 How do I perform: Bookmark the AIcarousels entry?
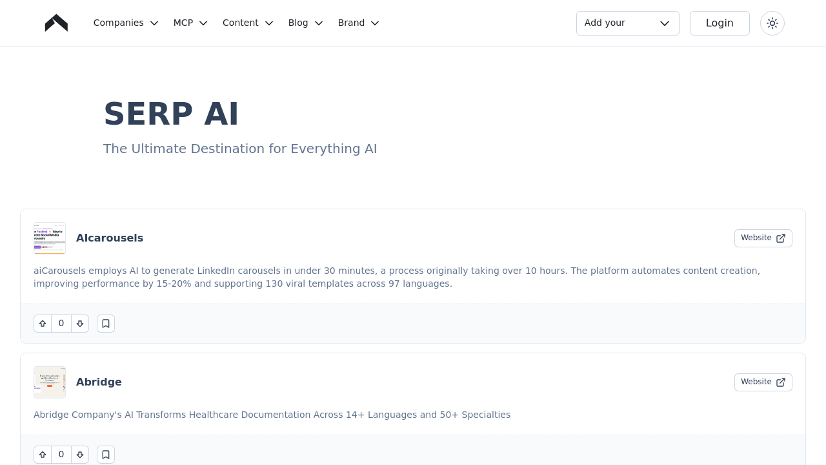pyautogui.click(x=106, y=324)
